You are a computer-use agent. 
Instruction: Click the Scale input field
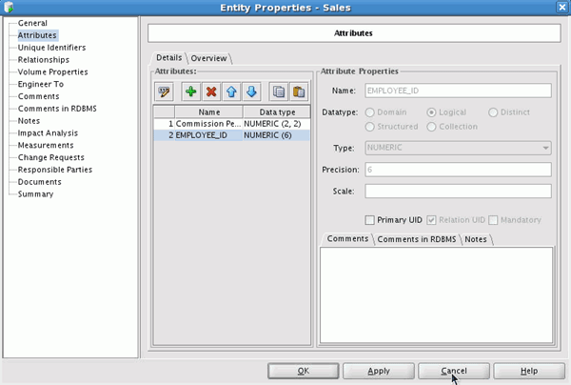(458, 191)
